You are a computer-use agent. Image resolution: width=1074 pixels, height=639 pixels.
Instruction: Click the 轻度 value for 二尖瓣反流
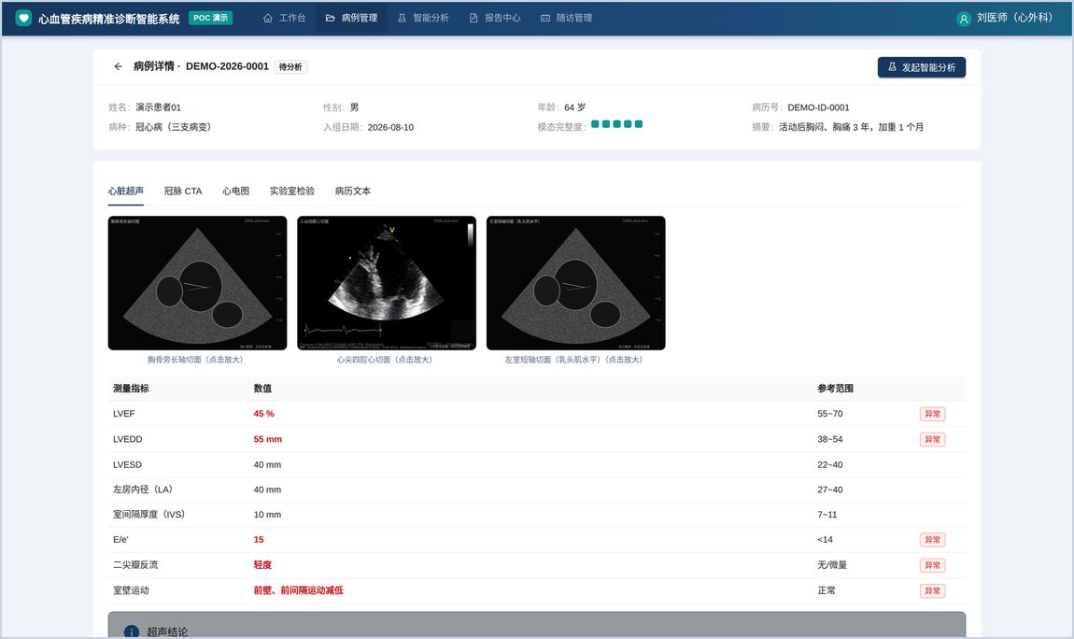point(262,565)
